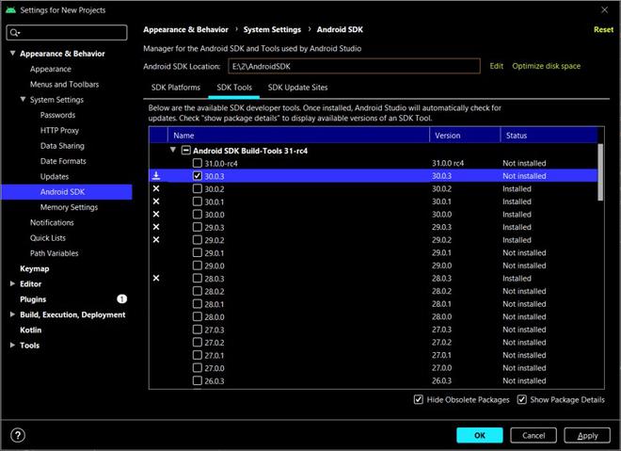This screenshot has height=451, width=621.
Task: Click the X uninstall mark beside 29.0.2
Action: point(156,240)
